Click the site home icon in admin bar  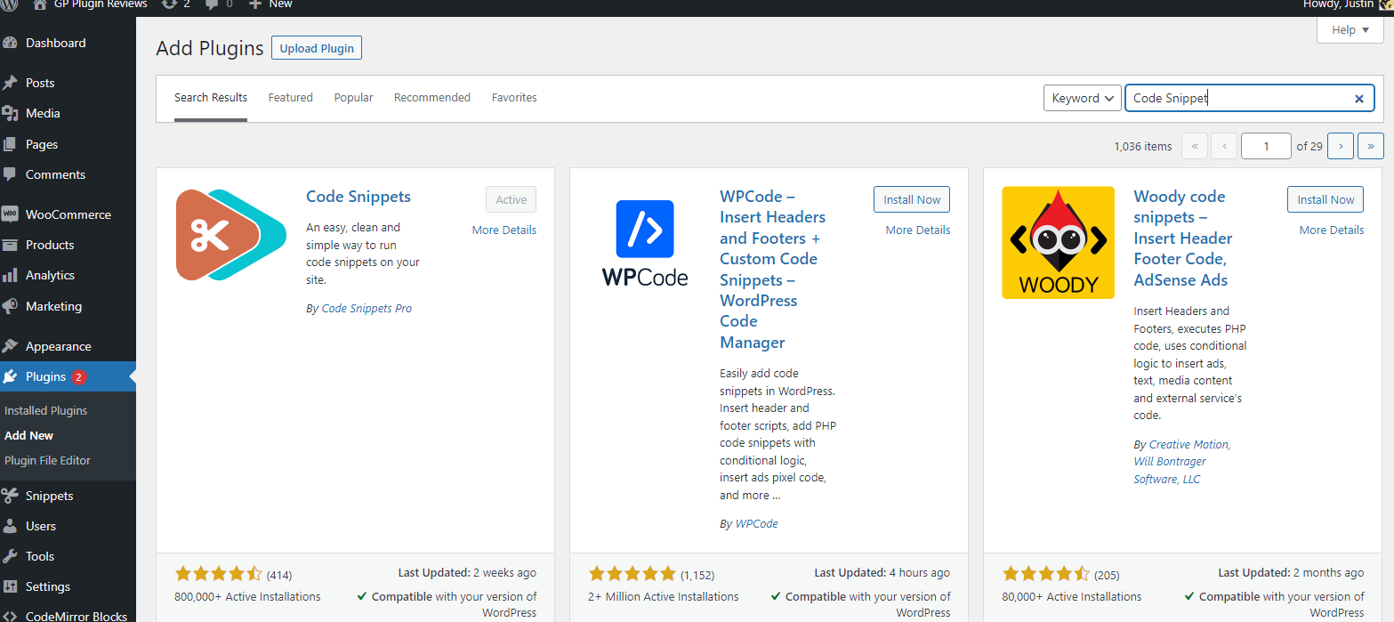(x=40, y=4)
